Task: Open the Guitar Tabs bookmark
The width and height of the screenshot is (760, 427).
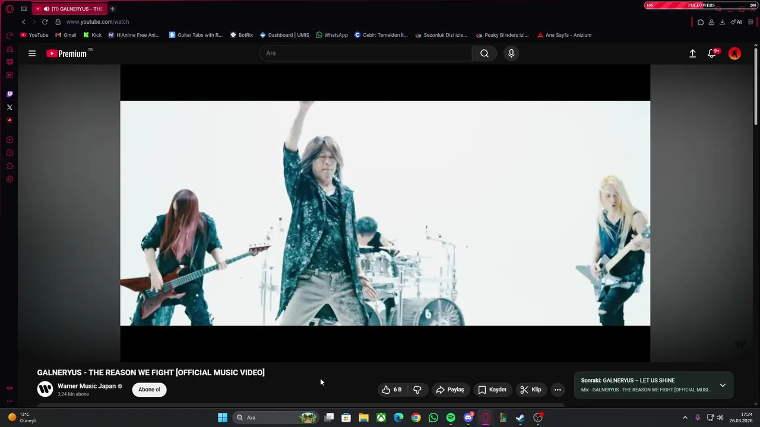Action: point(196,35)
